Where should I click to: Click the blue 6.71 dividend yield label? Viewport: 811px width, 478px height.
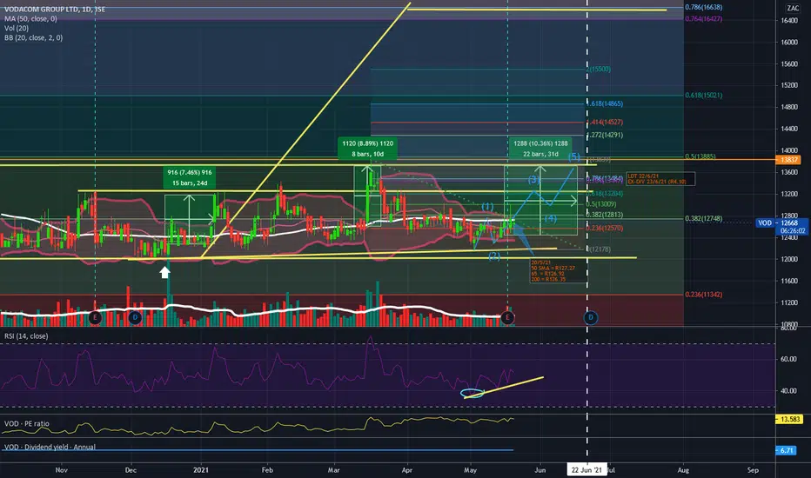[786, 450]
